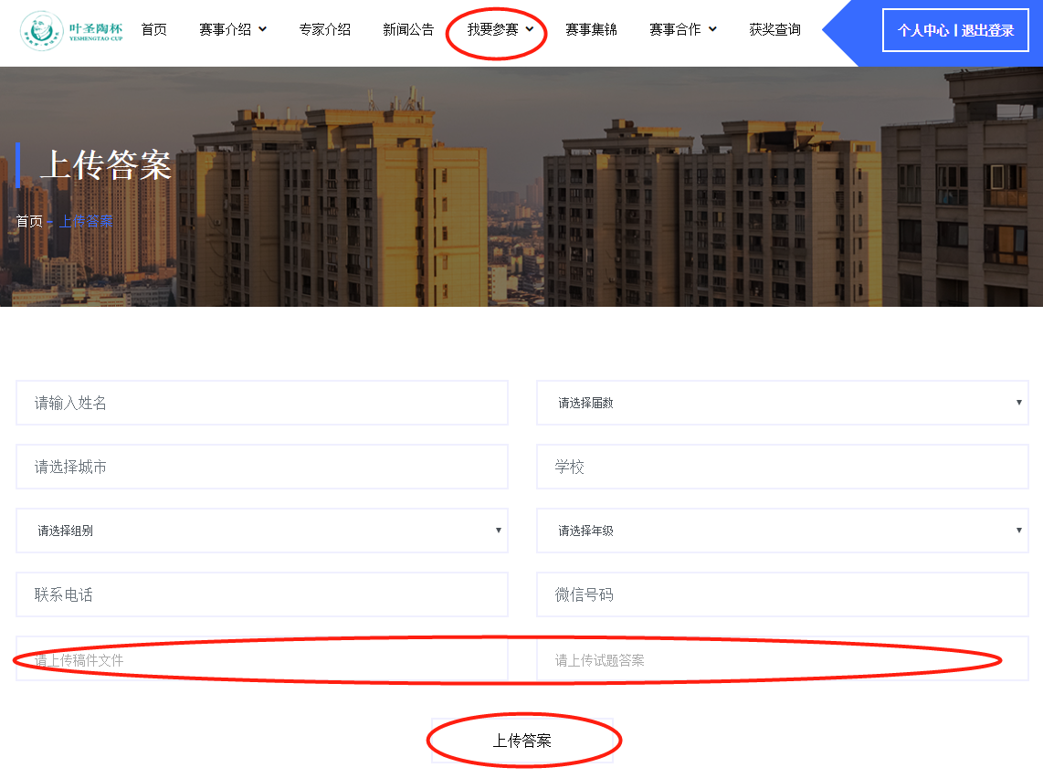Go to 专家介绍 page

[x=324, y=30]
